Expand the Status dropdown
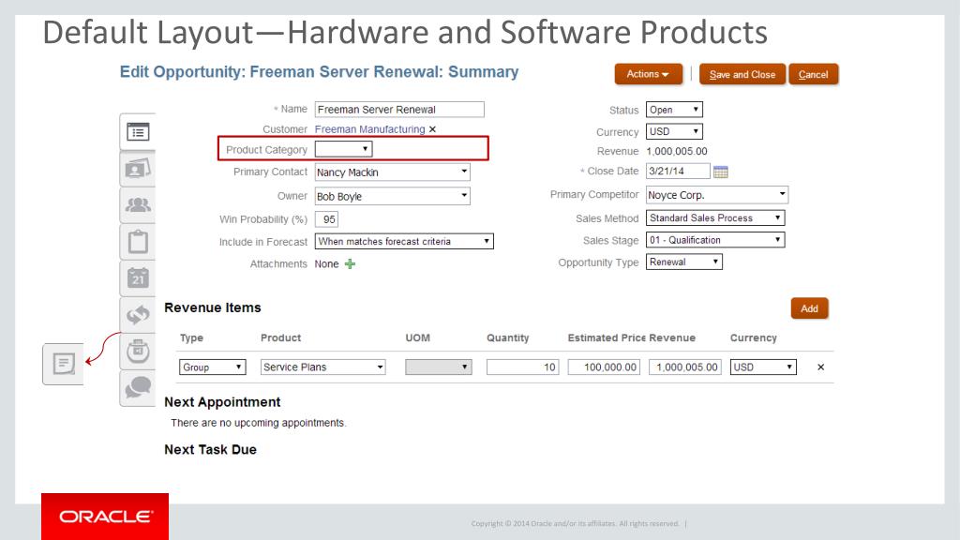The image size is (960, 540). point(674,110)
